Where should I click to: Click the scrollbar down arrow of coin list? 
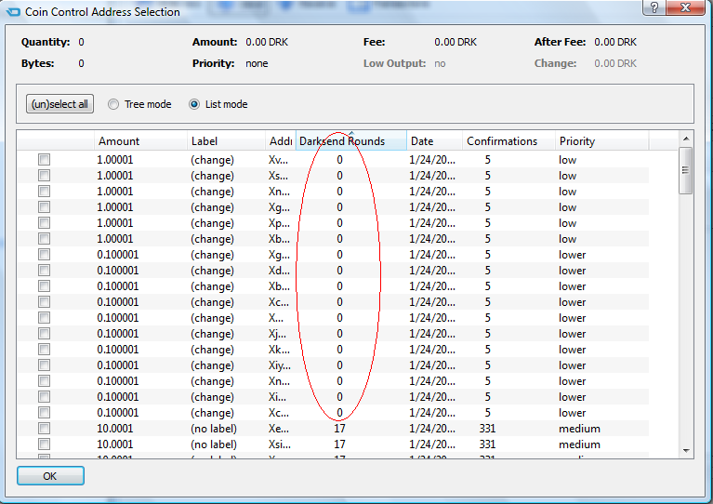pyautogui.click(x=686, y=450)
